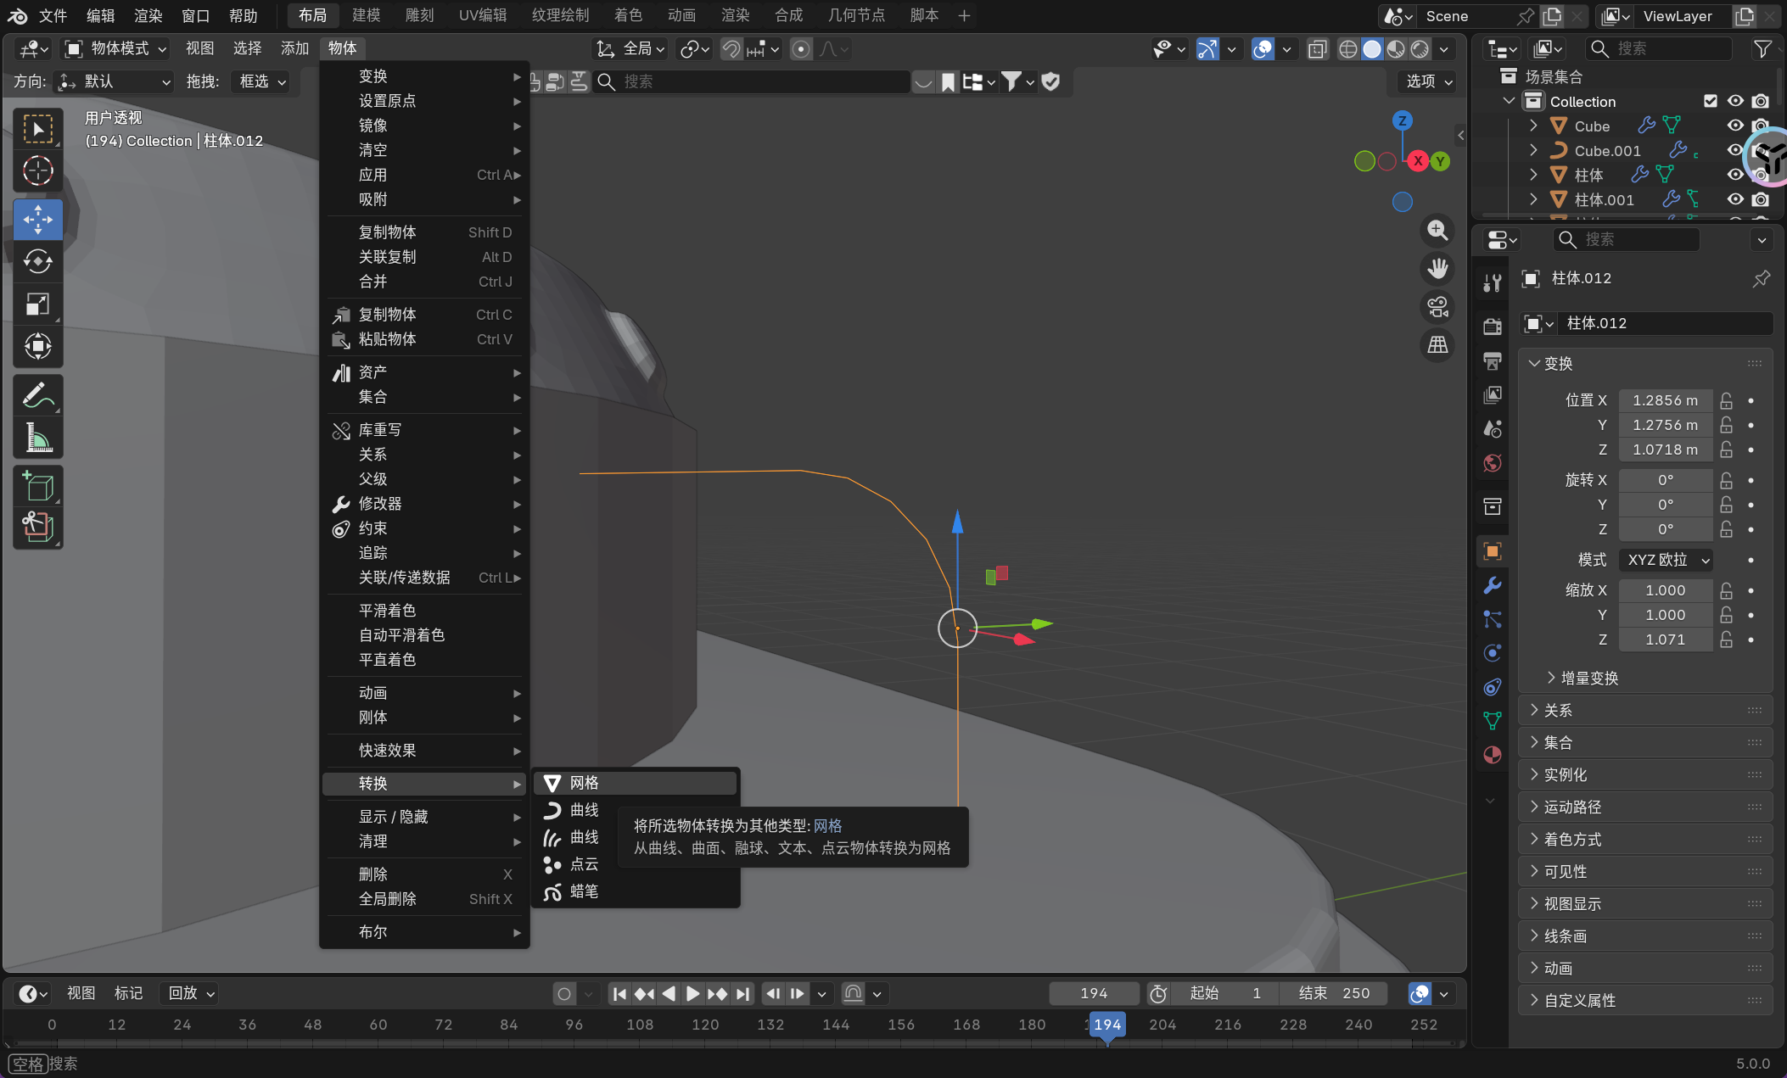The height and width of the screenshot is (1078, 1787).
Task: Select the Annotate pencil tool
Action: [37, 395]
